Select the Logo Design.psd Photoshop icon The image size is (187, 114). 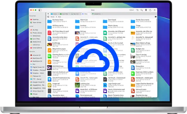105,85
